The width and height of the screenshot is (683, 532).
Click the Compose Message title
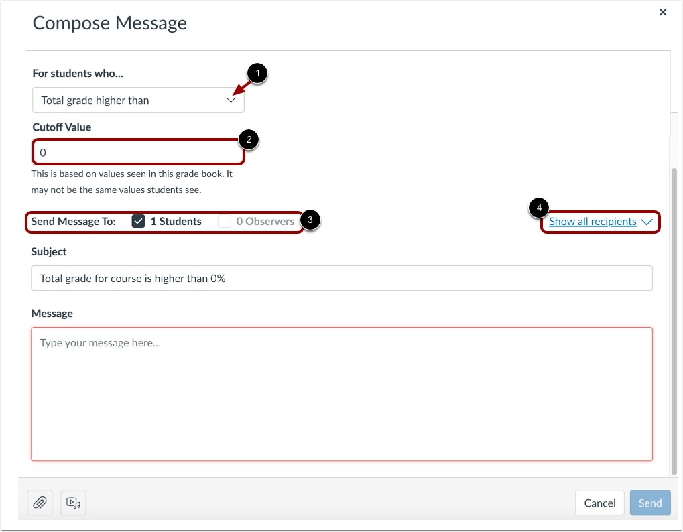[x=109, y=23]
